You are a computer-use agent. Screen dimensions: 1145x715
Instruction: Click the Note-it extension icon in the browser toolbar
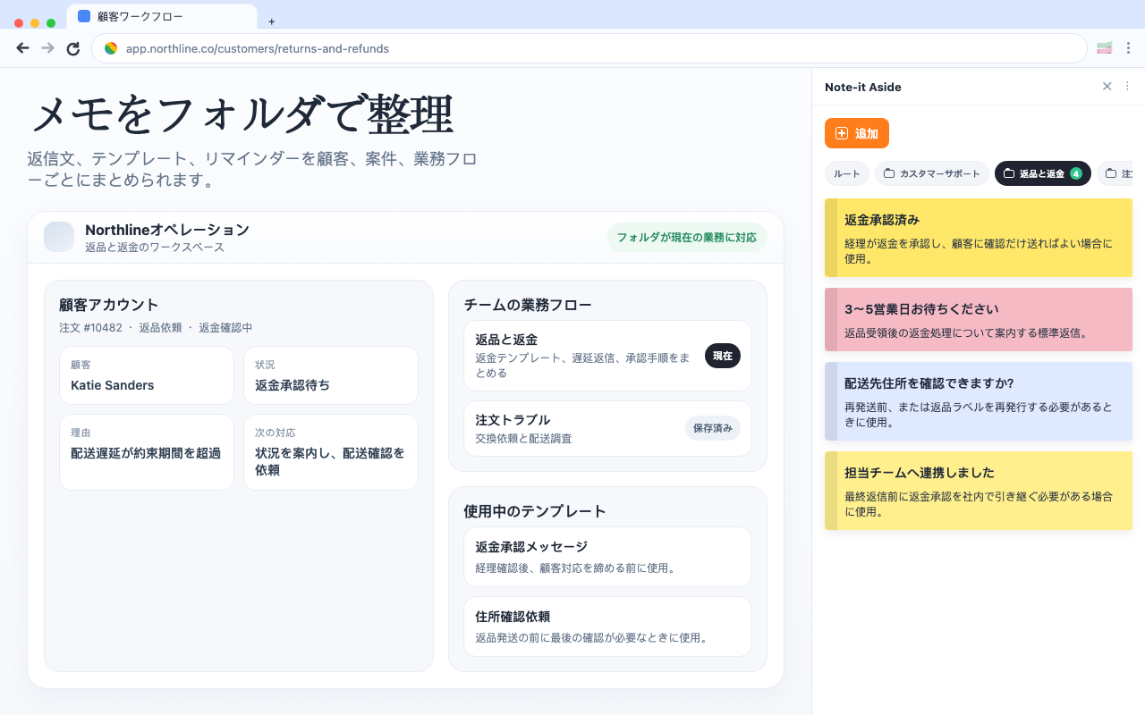(1102, 47)
